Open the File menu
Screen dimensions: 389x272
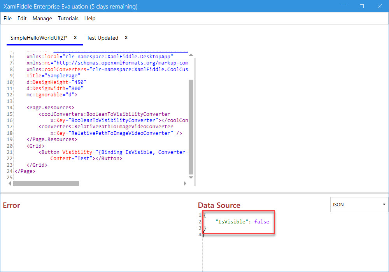(x=7, y=18)
